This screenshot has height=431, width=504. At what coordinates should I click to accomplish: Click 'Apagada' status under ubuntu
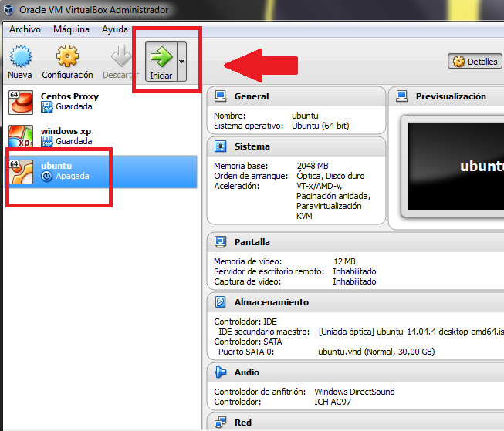click(x=73, y=177)
